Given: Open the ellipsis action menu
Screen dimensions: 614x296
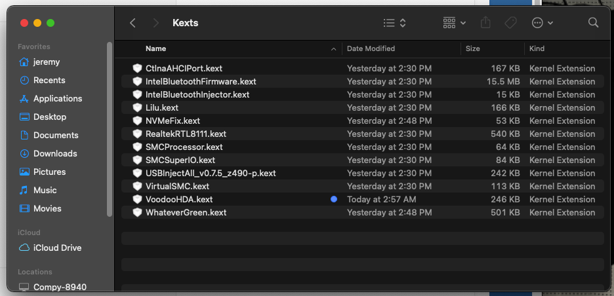Looking at the screenshot, I should point(542,23).
